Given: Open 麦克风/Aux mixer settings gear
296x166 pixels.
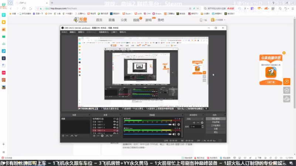Looking at the screenshot, I should pyautogui.click(x=179, y=134).
